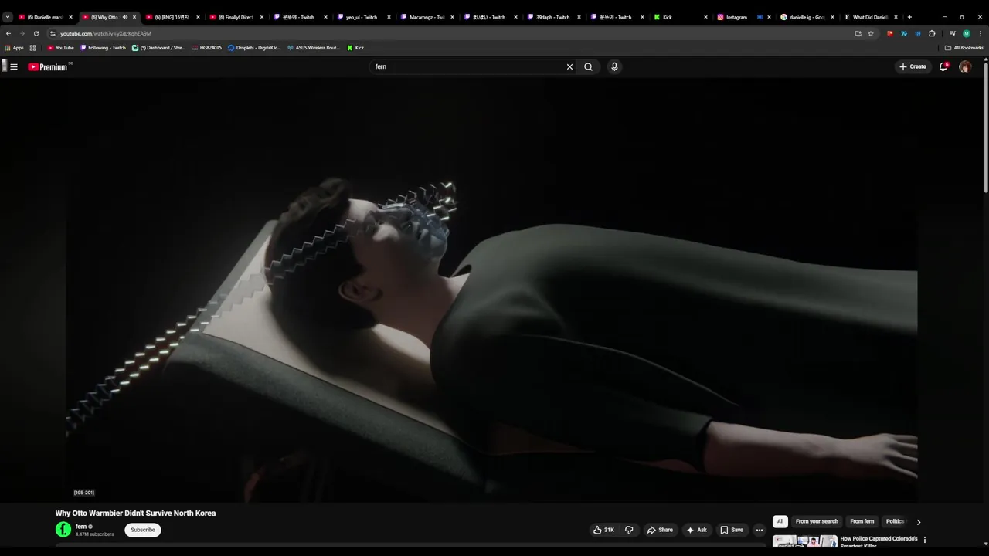The width and height of the screenshot is (989, 556).
Task: Switch to the 39daph - Twitch tab
Action: (552, 17)
